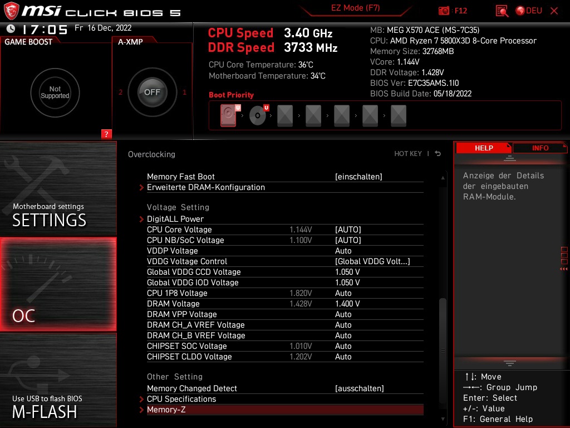Open the BIOS search magnifier icon
The width and height of the screenshot is (570, 428).
(x=502, y=11)
